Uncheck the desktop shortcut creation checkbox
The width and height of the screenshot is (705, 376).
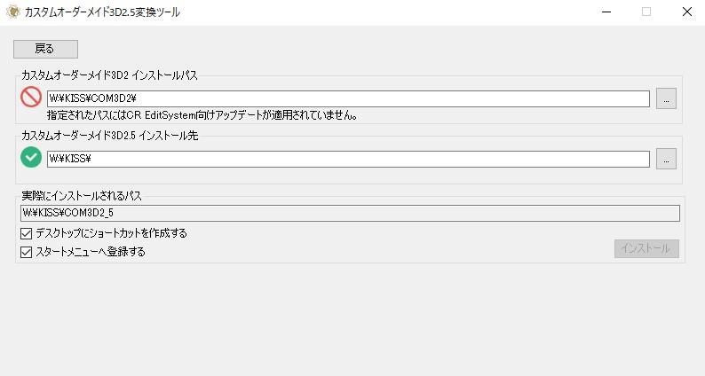[26, 233]
